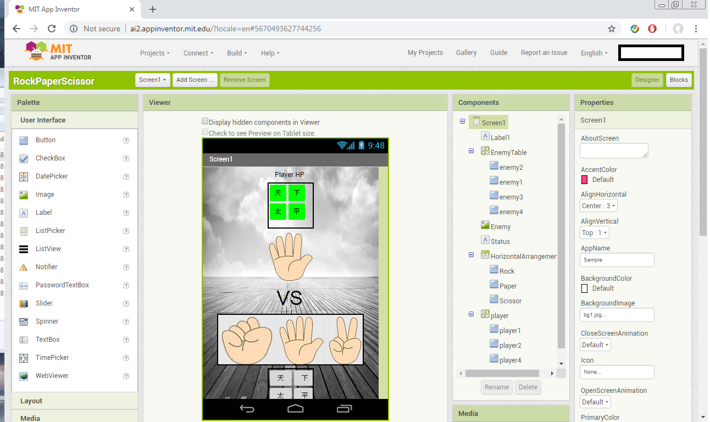Open the Chrome three-dot menu

(x=696, y=29)
